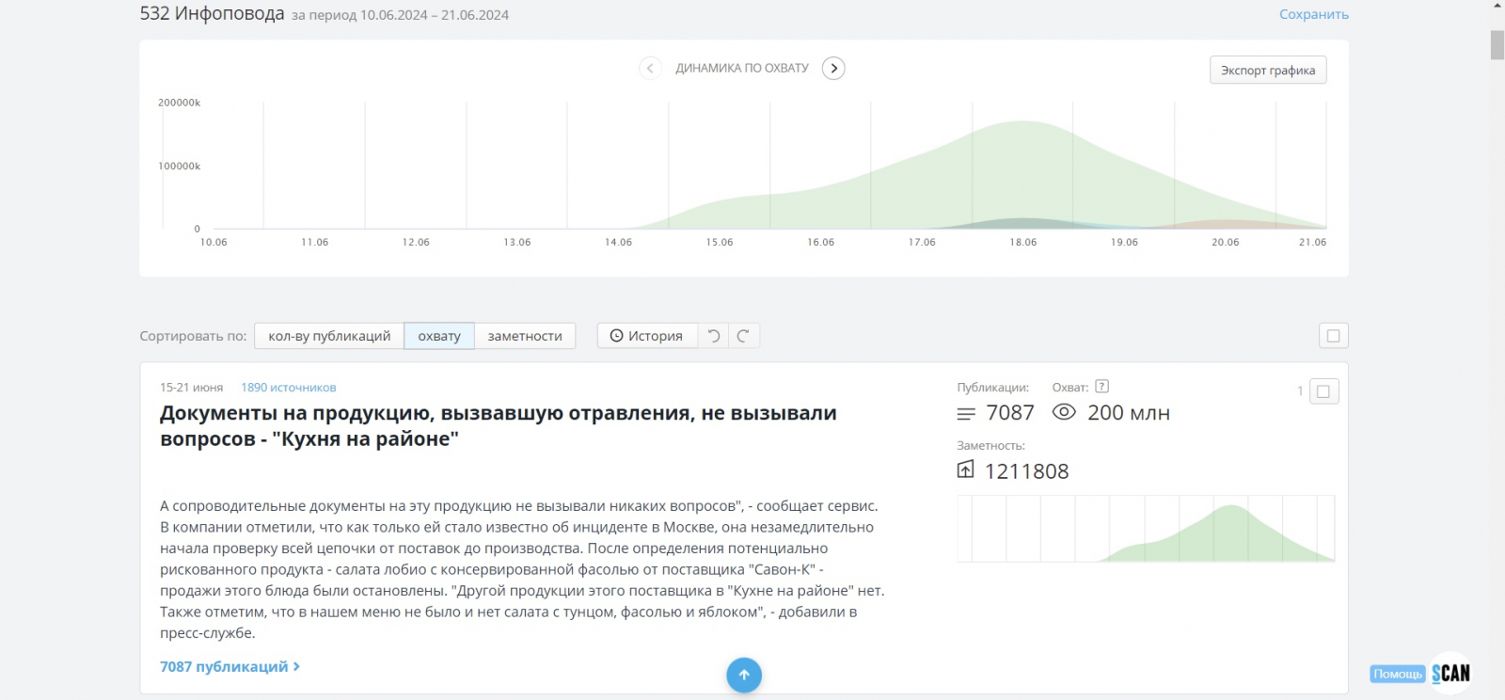Click the redo arrow next to История
The height and width of the screenshot is (700, 1505).
(743, 336)
